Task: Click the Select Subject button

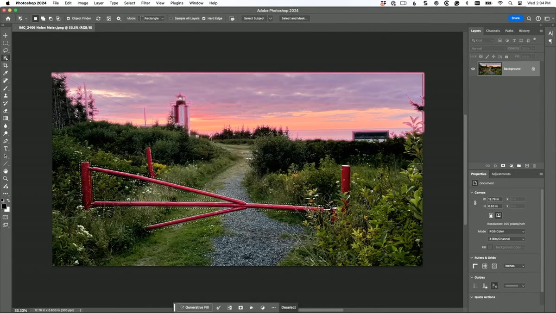Action: [254, 19]
